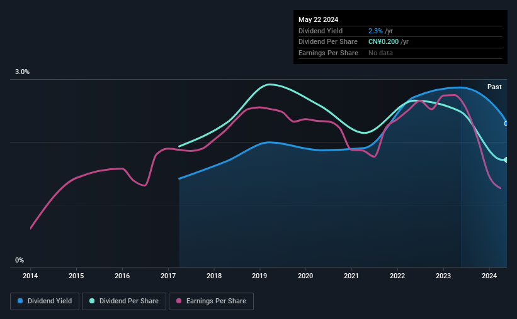517x319 pixels.
Task: Click the 3.0% y-axis label
Action: (x=22, y=72)
